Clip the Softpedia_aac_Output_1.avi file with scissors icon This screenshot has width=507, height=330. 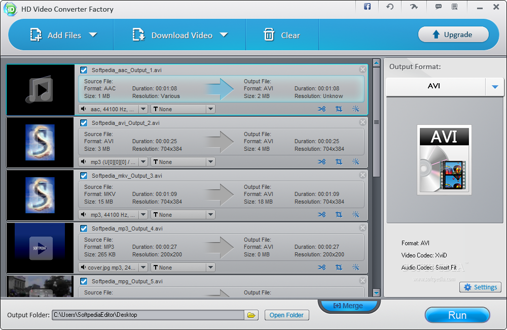[321, 109]
